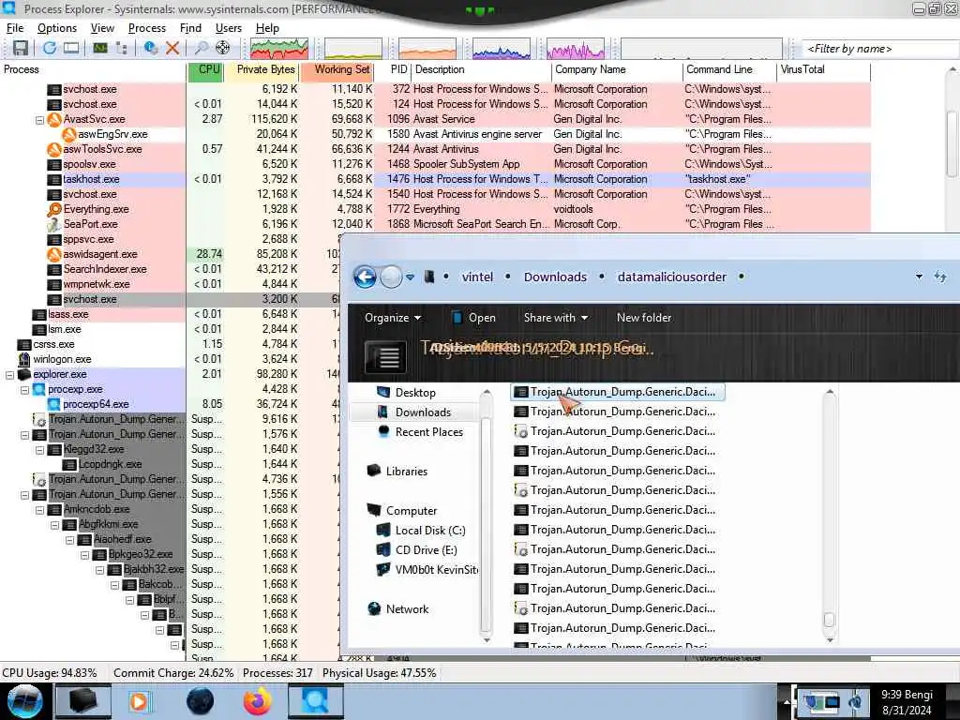960x720 pixels.
Task: Collapse the AvastSvc.exe tree node
Action: coord(39,119)
